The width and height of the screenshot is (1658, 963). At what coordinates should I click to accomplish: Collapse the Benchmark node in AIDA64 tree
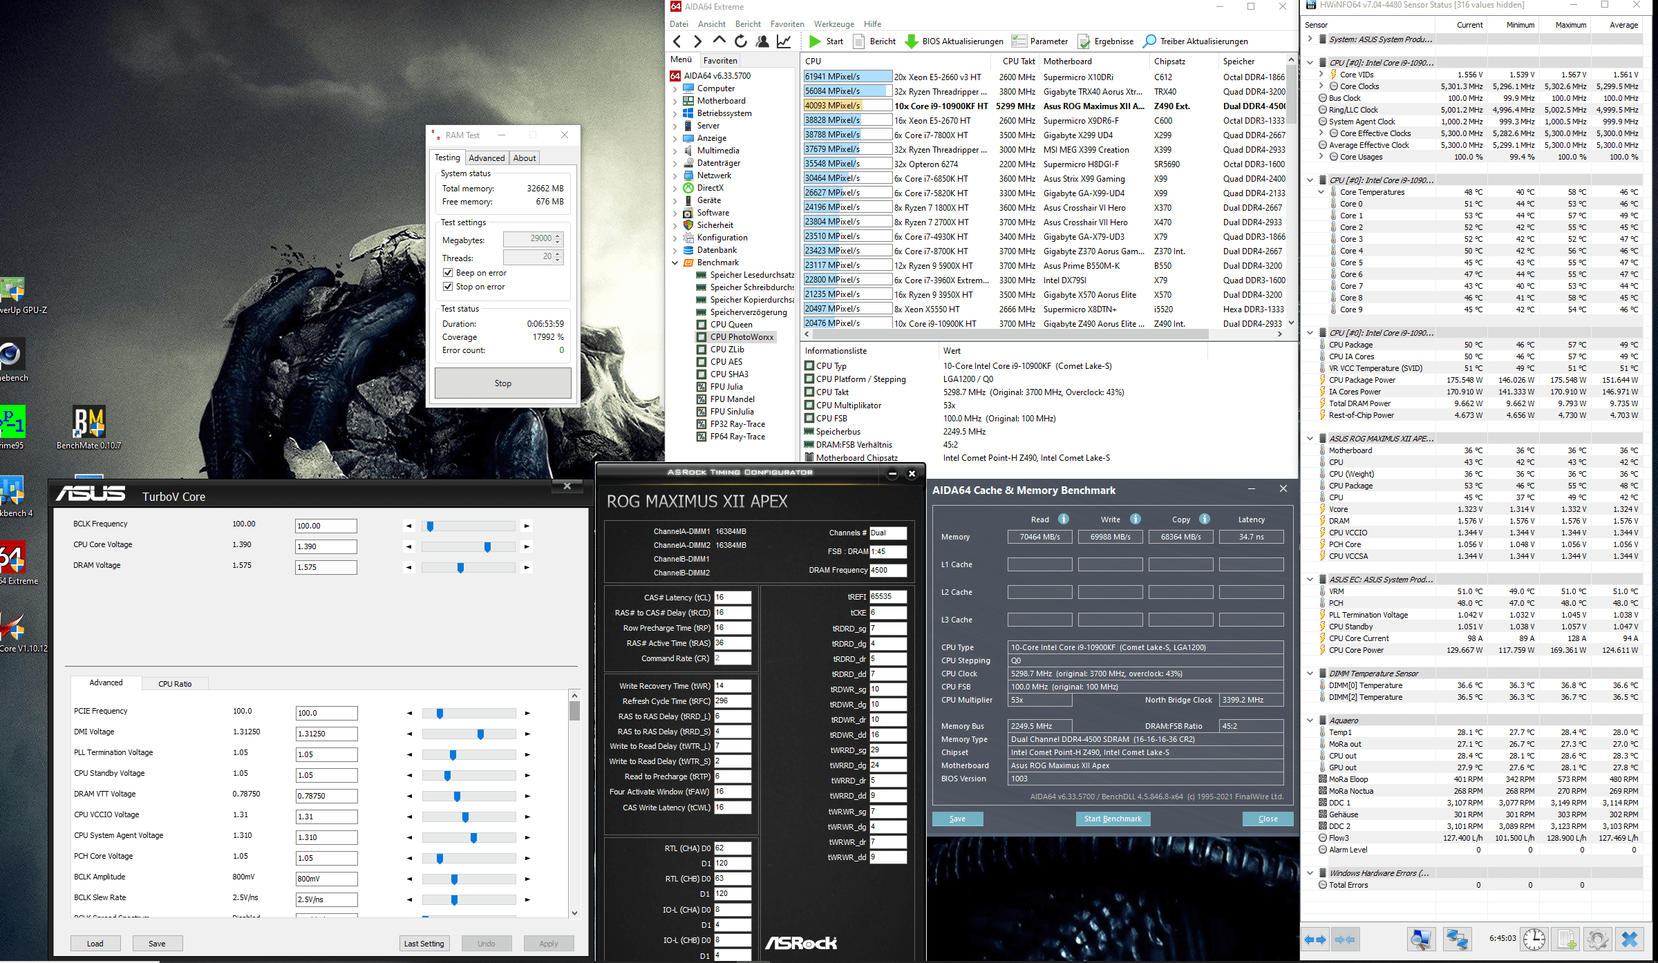(675, 263)
